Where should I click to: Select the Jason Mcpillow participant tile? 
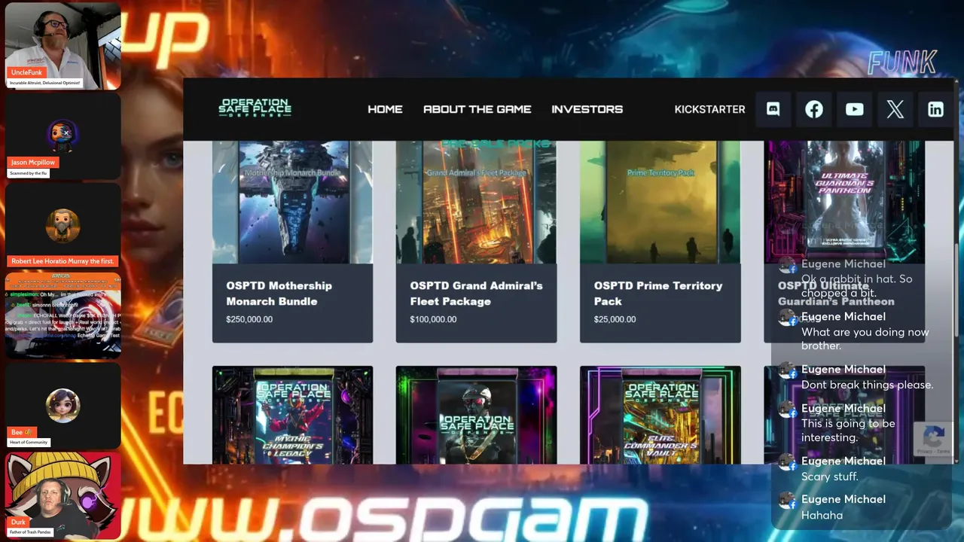tap(63, 135)
